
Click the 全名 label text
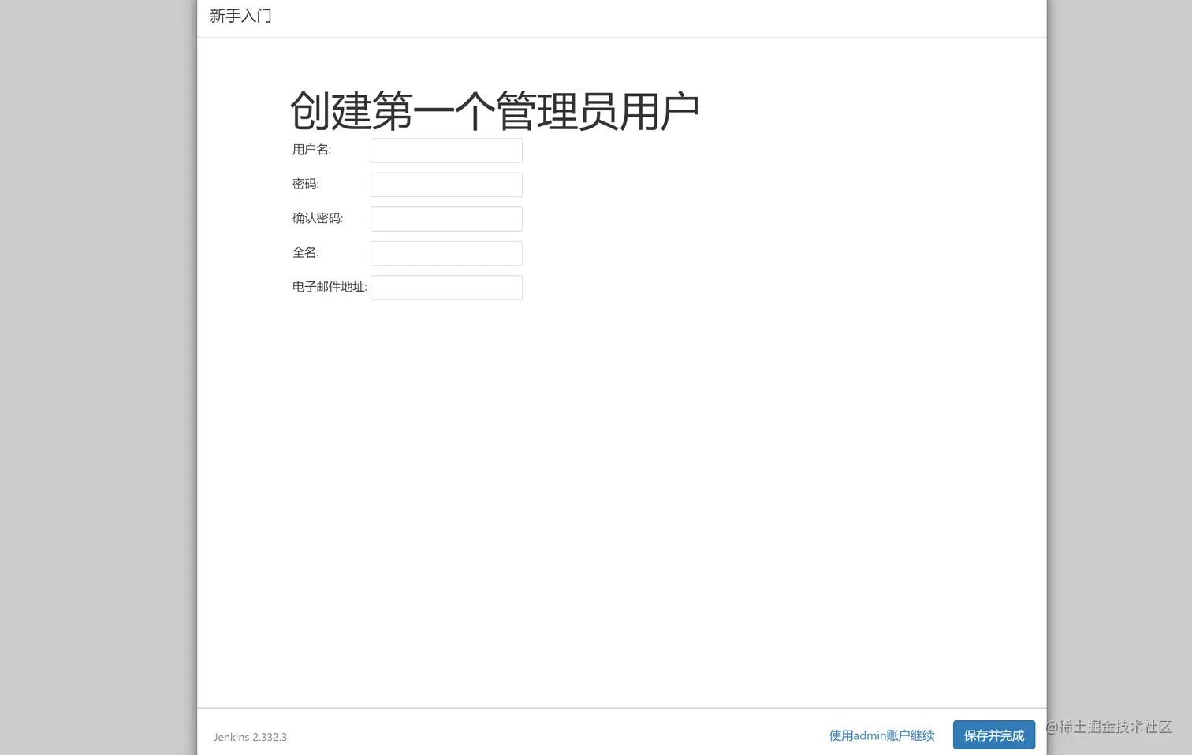pyautogui.click(x=306, y=252)
